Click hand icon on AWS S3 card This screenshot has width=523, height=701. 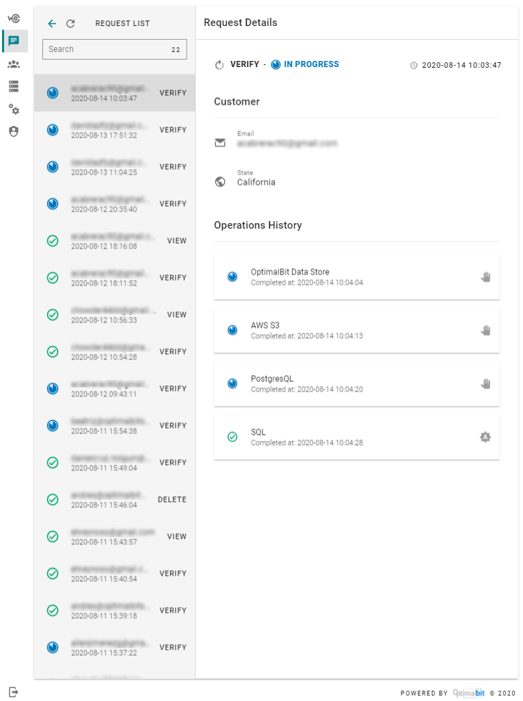pos(485,331)
